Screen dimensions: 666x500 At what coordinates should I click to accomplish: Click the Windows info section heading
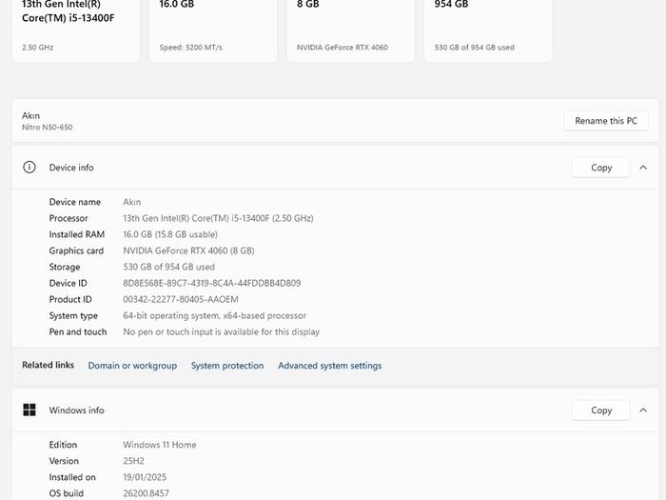(x=76, y=410)
